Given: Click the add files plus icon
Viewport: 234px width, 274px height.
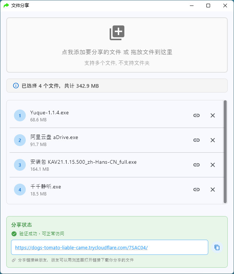Looking at the screenshot, I should click(117, 33).
